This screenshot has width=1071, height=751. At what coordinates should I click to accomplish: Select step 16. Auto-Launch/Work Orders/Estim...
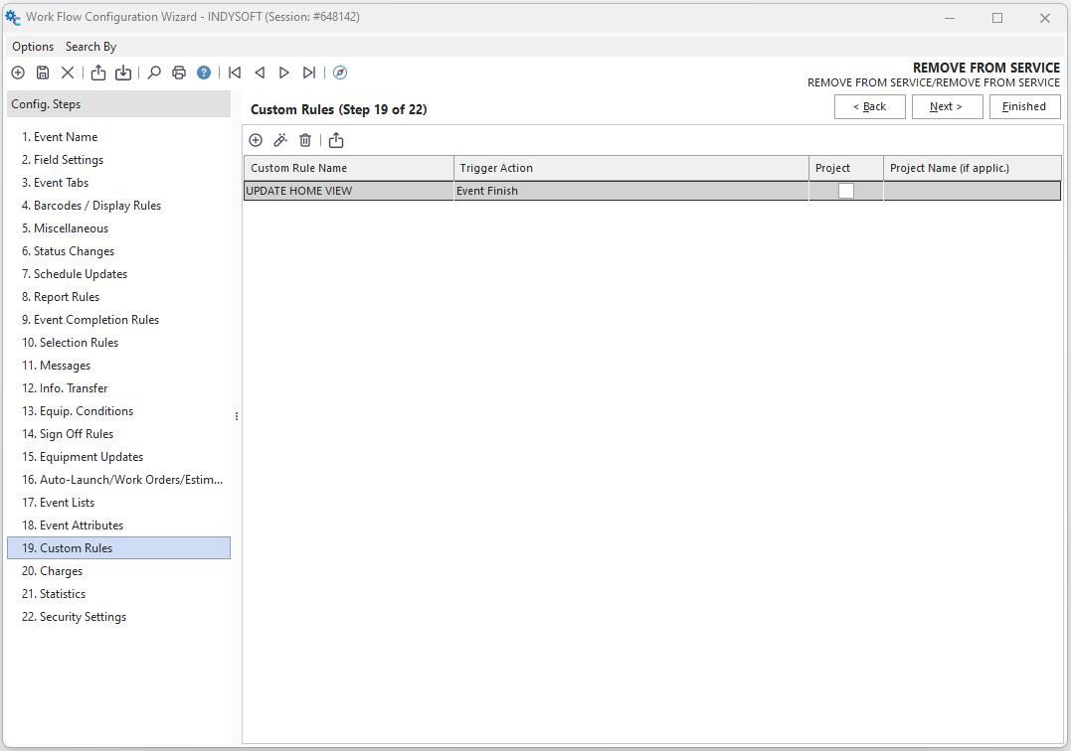pyautogui.click(x=119, y=480)
